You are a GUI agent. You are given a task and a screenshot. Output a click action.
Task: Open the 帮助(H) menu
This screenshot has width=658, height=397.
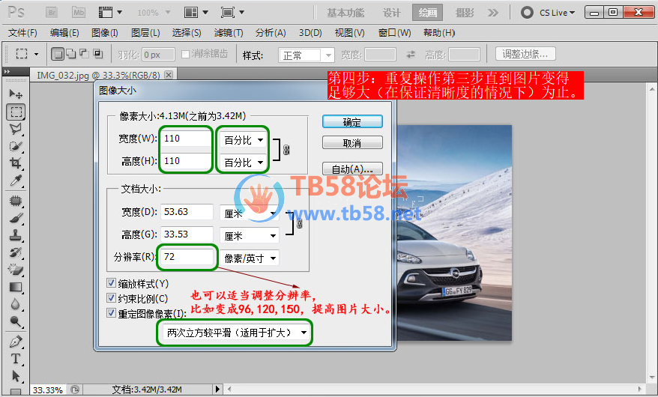coord(439,33)
